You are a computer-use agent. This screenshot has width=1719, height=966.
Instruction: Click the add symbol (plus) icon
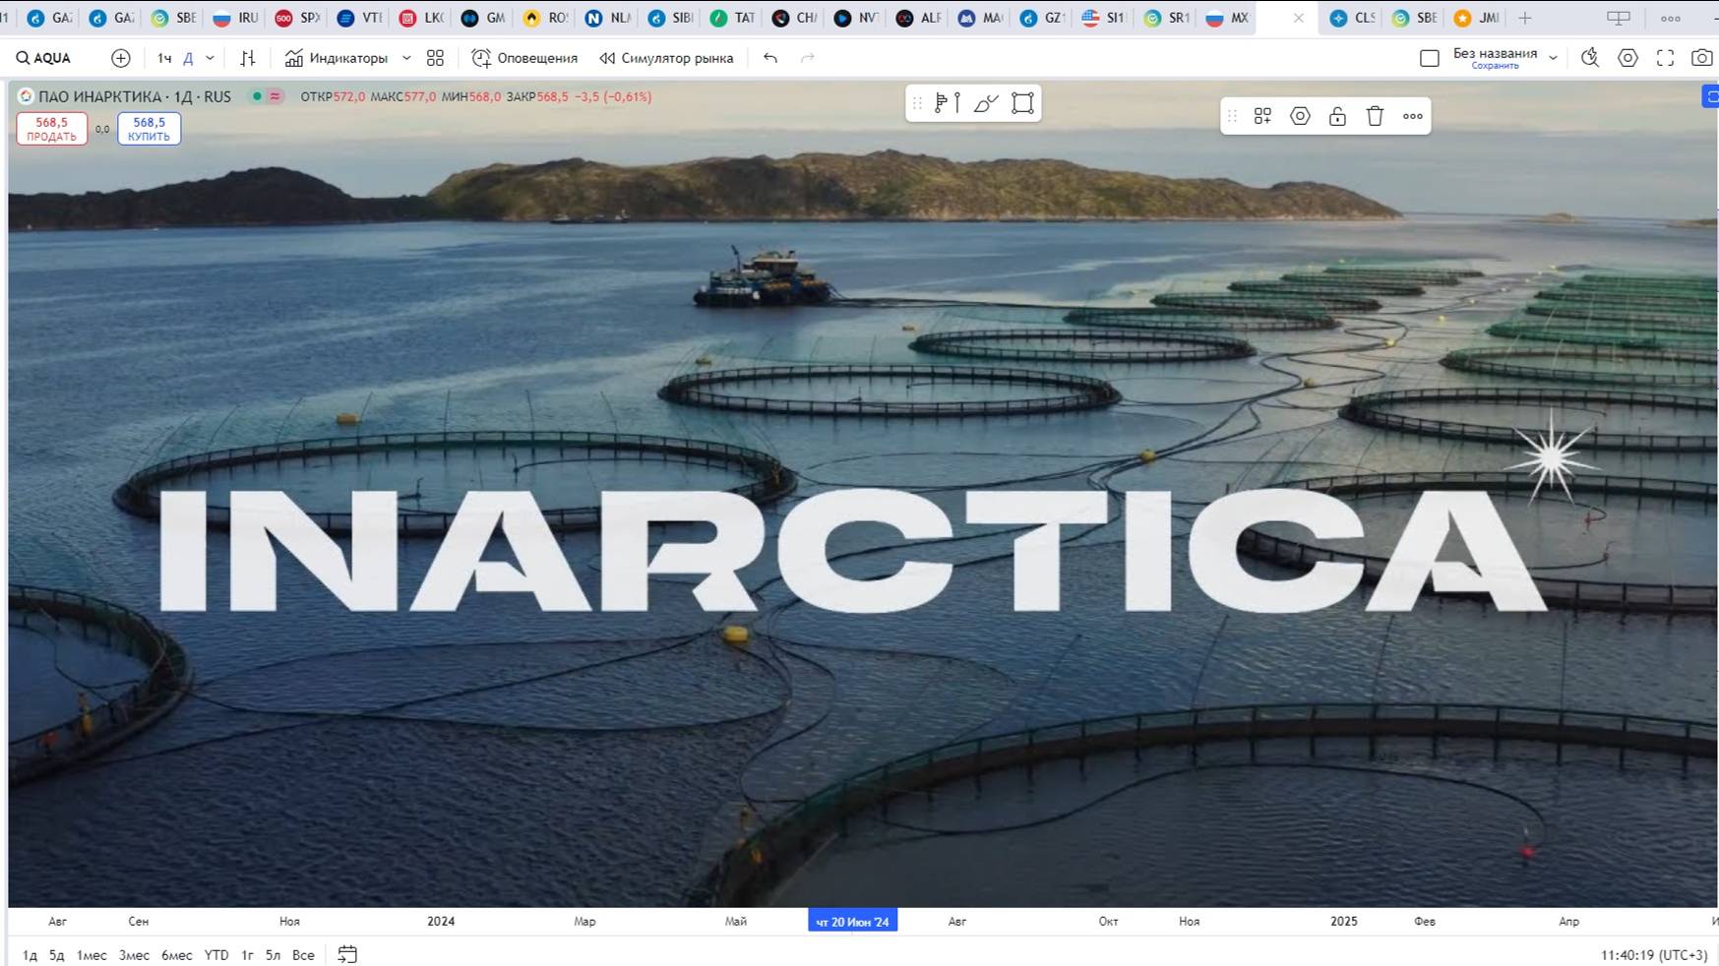coord(121,58)
